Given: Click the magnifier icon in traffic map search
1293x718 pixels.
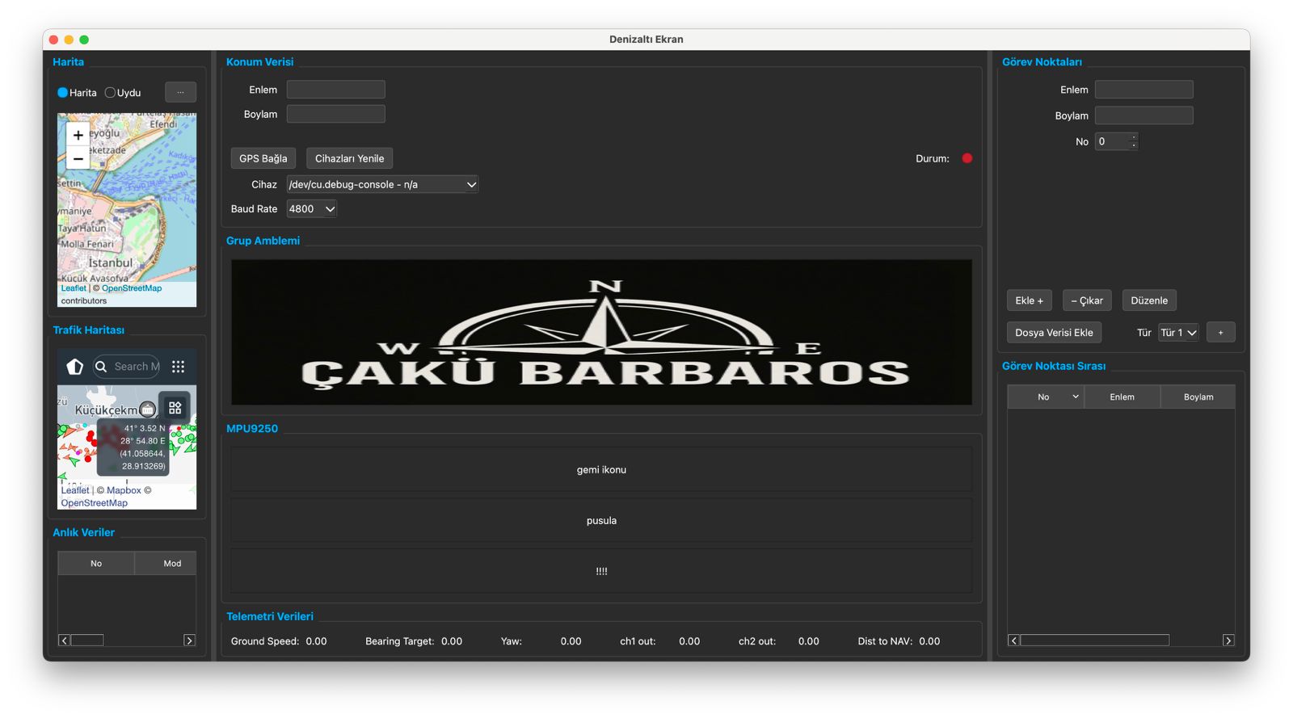Looking at the screenshot, I should [102, 367].
